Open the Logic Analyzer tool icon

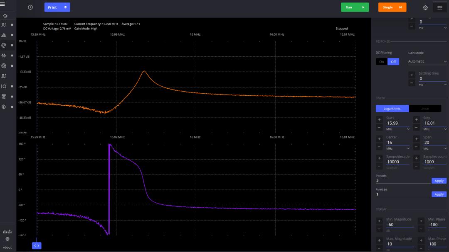pos(4,76)
